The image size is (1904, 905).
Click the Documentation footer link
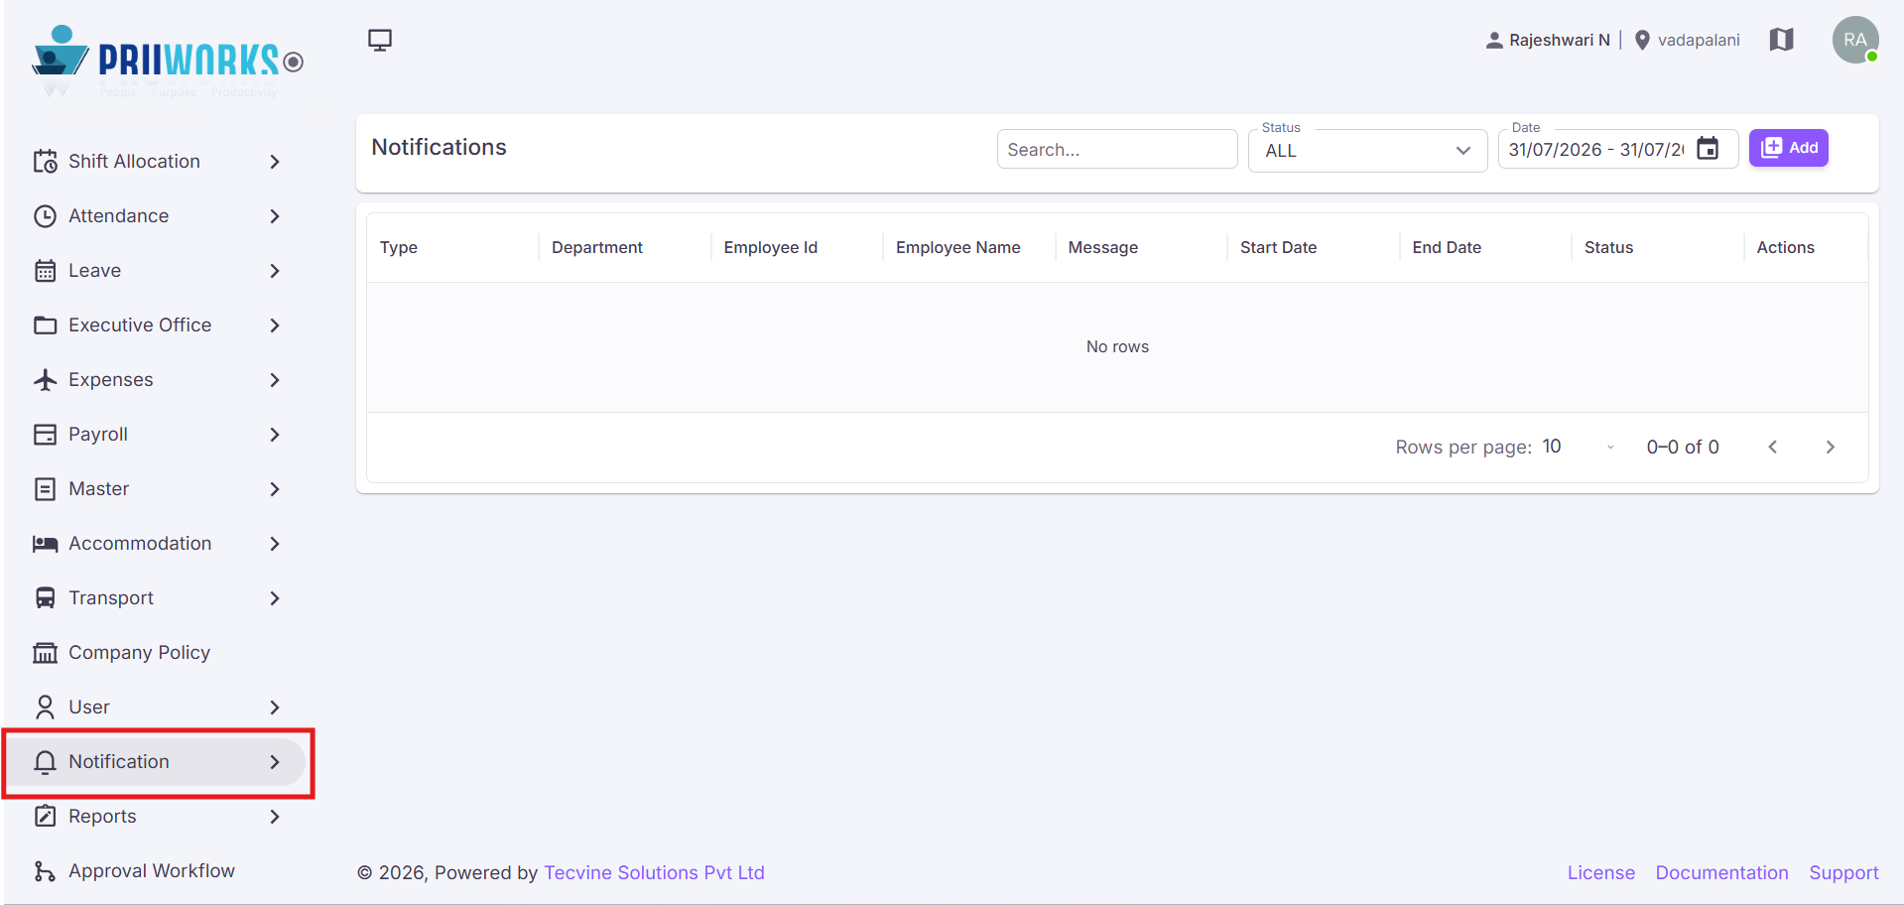(x=1721, y=872)
